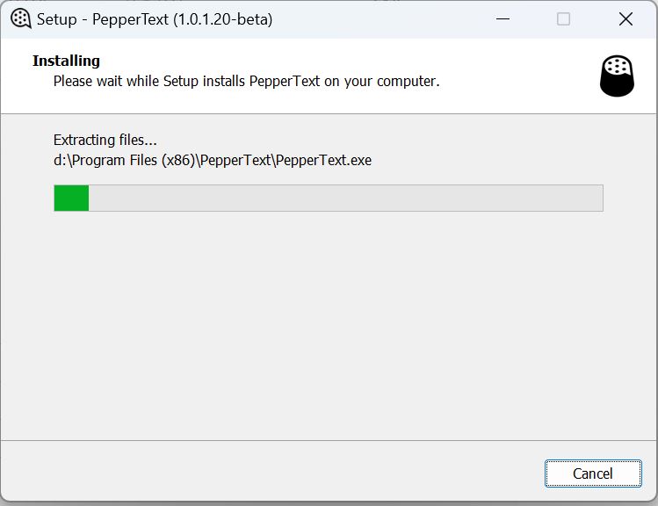
Task: Click the word "Setup" in the title bar
Action: point(56,19)
